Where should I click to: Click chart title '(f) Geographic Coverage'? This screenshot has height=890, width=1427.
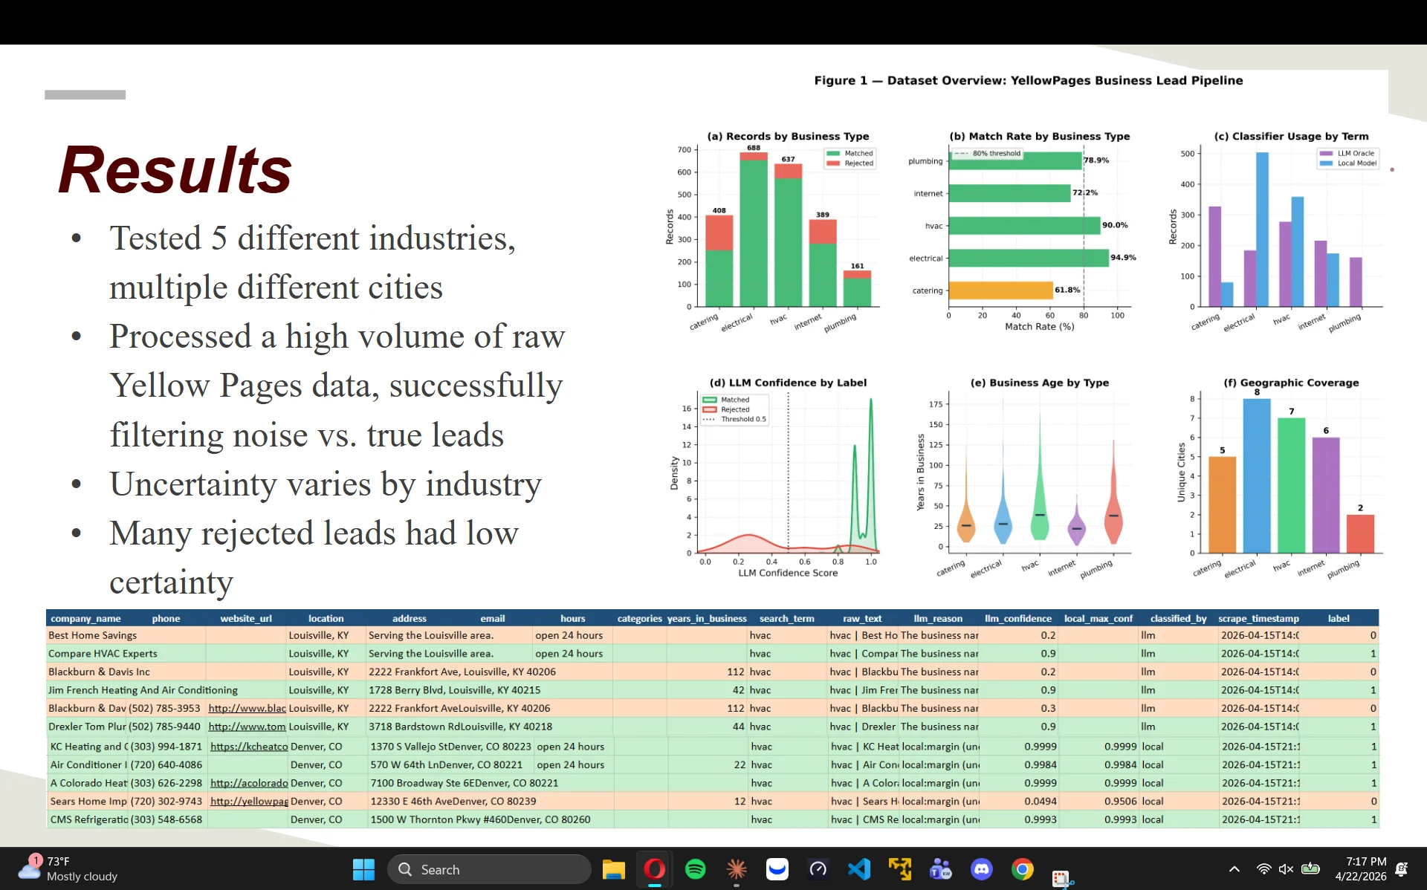click(x=1291, y=383)
